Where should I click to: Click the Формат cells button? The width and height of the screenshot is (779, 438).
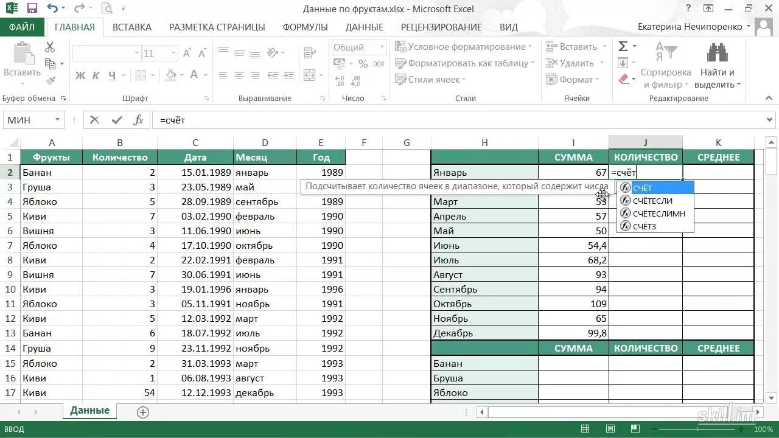tap(573, 80)
